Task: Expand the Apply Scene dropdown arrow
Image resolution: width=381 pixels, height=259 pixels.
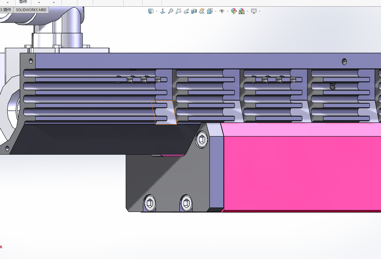Action: tap(247, 11)
